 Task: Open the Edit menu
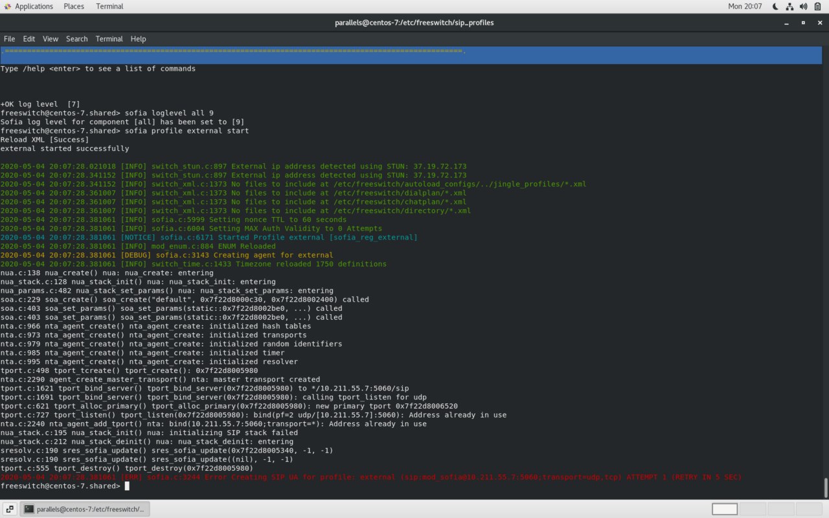(29, 39)
